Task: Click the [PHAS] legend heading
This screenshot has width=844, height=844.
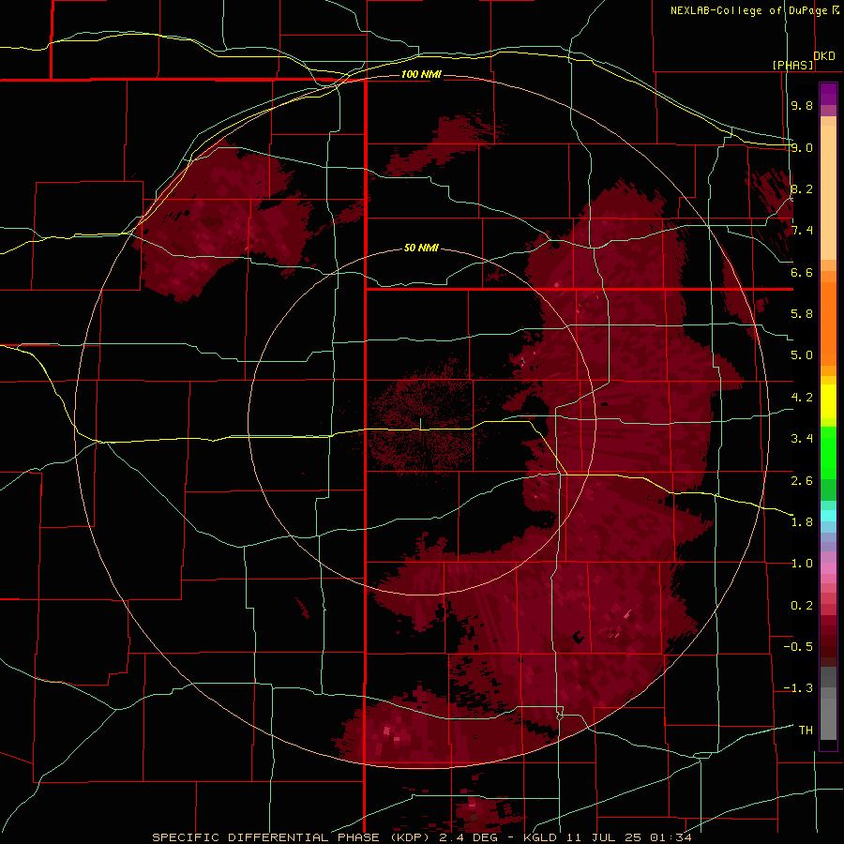Action: click(x=792, y=65)
